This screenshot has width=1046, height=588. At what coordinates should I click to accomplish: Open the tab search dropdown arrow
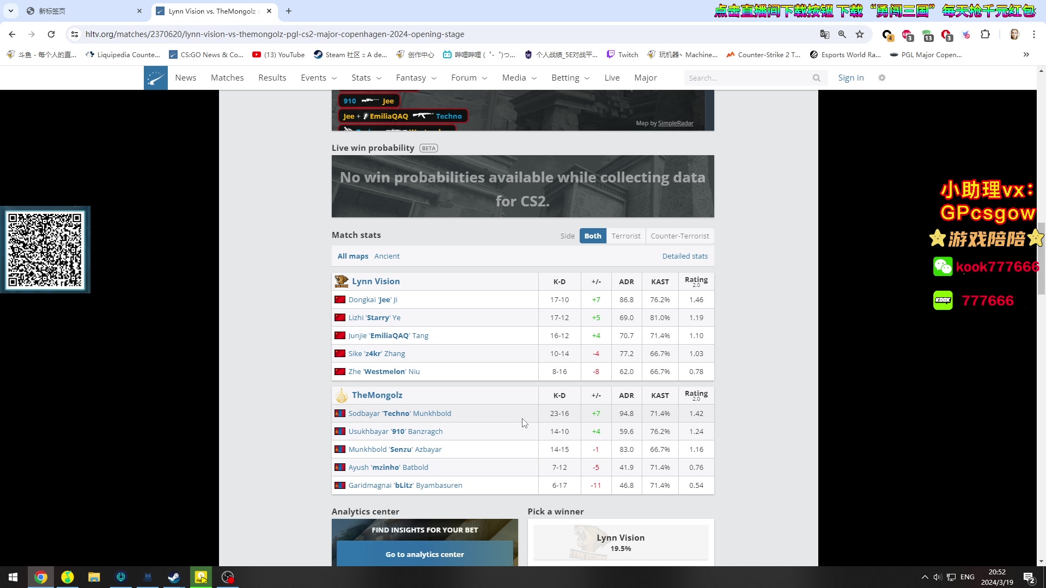11,11
